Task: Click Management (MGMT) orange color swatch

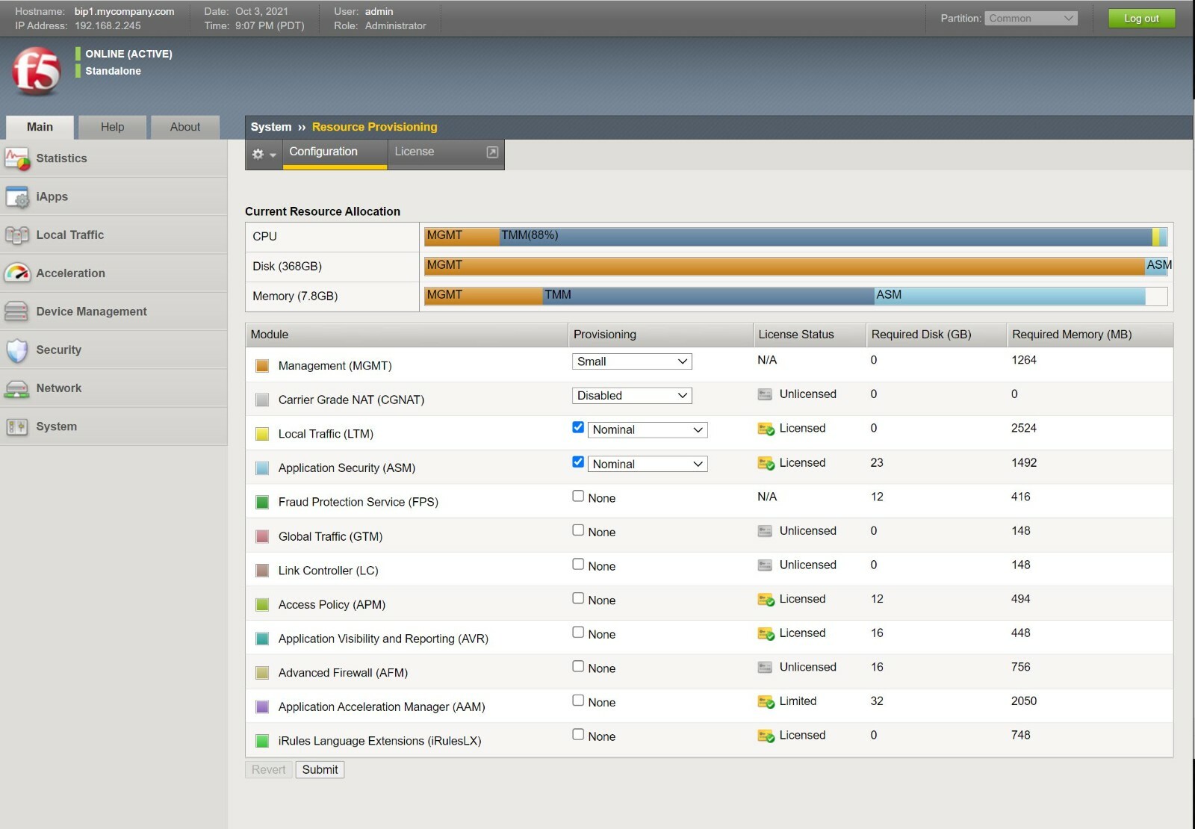Action: pos(262,366)
